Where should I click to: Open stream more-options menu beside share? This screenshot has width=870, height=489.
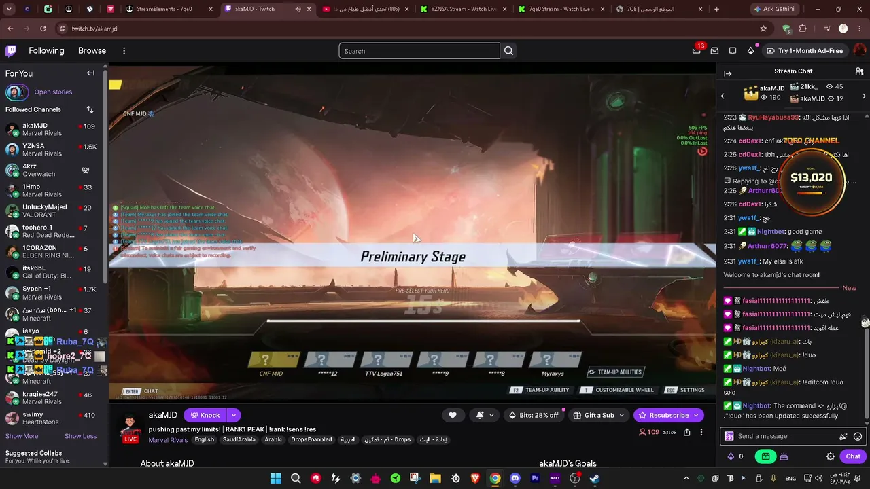click(701, 432)
